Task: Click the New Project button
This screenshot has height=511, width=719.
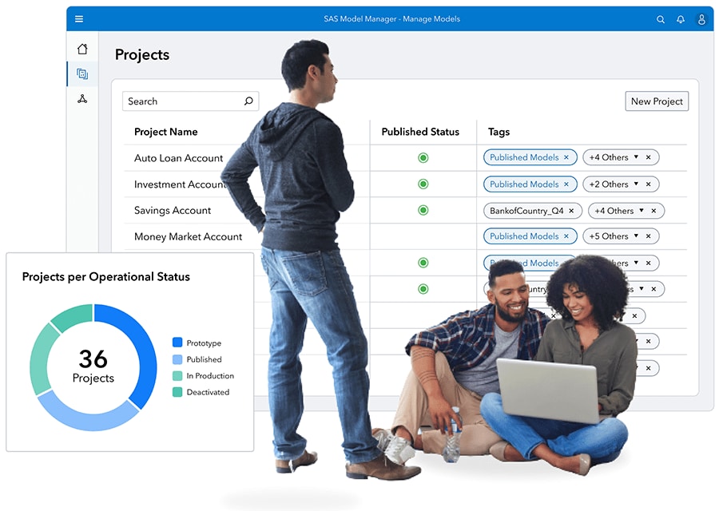Action: point(656,101)
